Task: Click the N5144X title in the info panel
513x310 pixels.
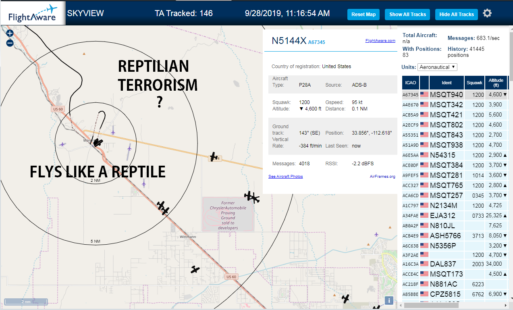Action: point(289,41)
